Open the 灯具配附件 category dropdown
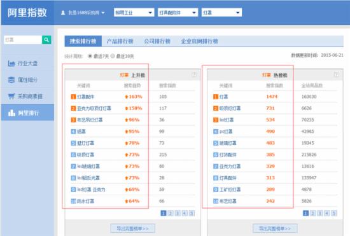This screenshot has width=350, height=236. pos(178,13)
